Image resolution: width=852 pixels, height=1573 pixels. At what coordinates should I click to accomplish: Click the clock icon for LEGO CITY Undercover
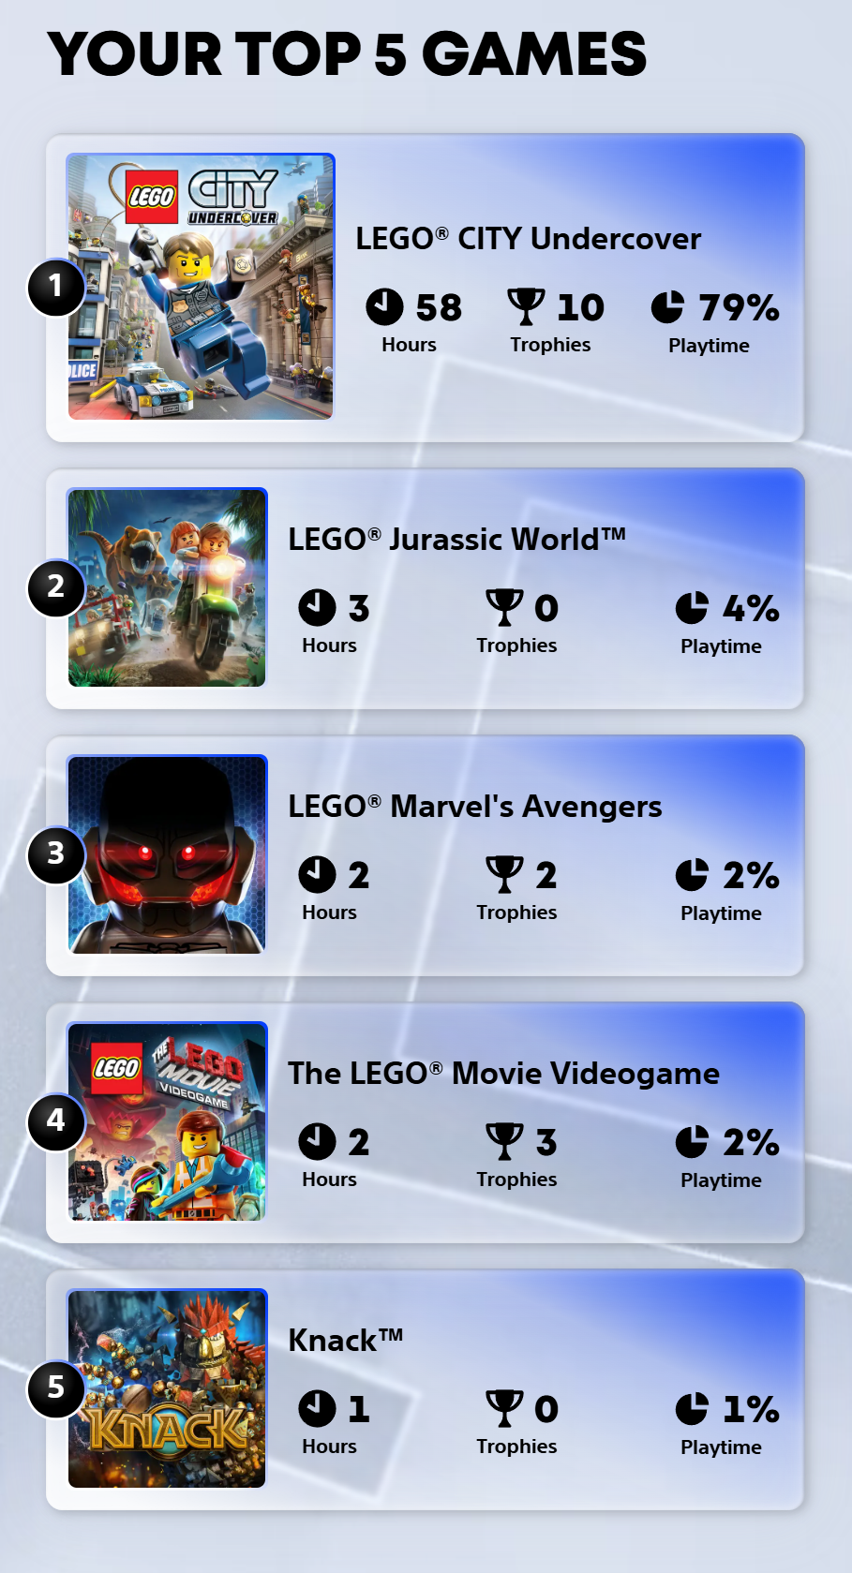(x=384, y=306)
